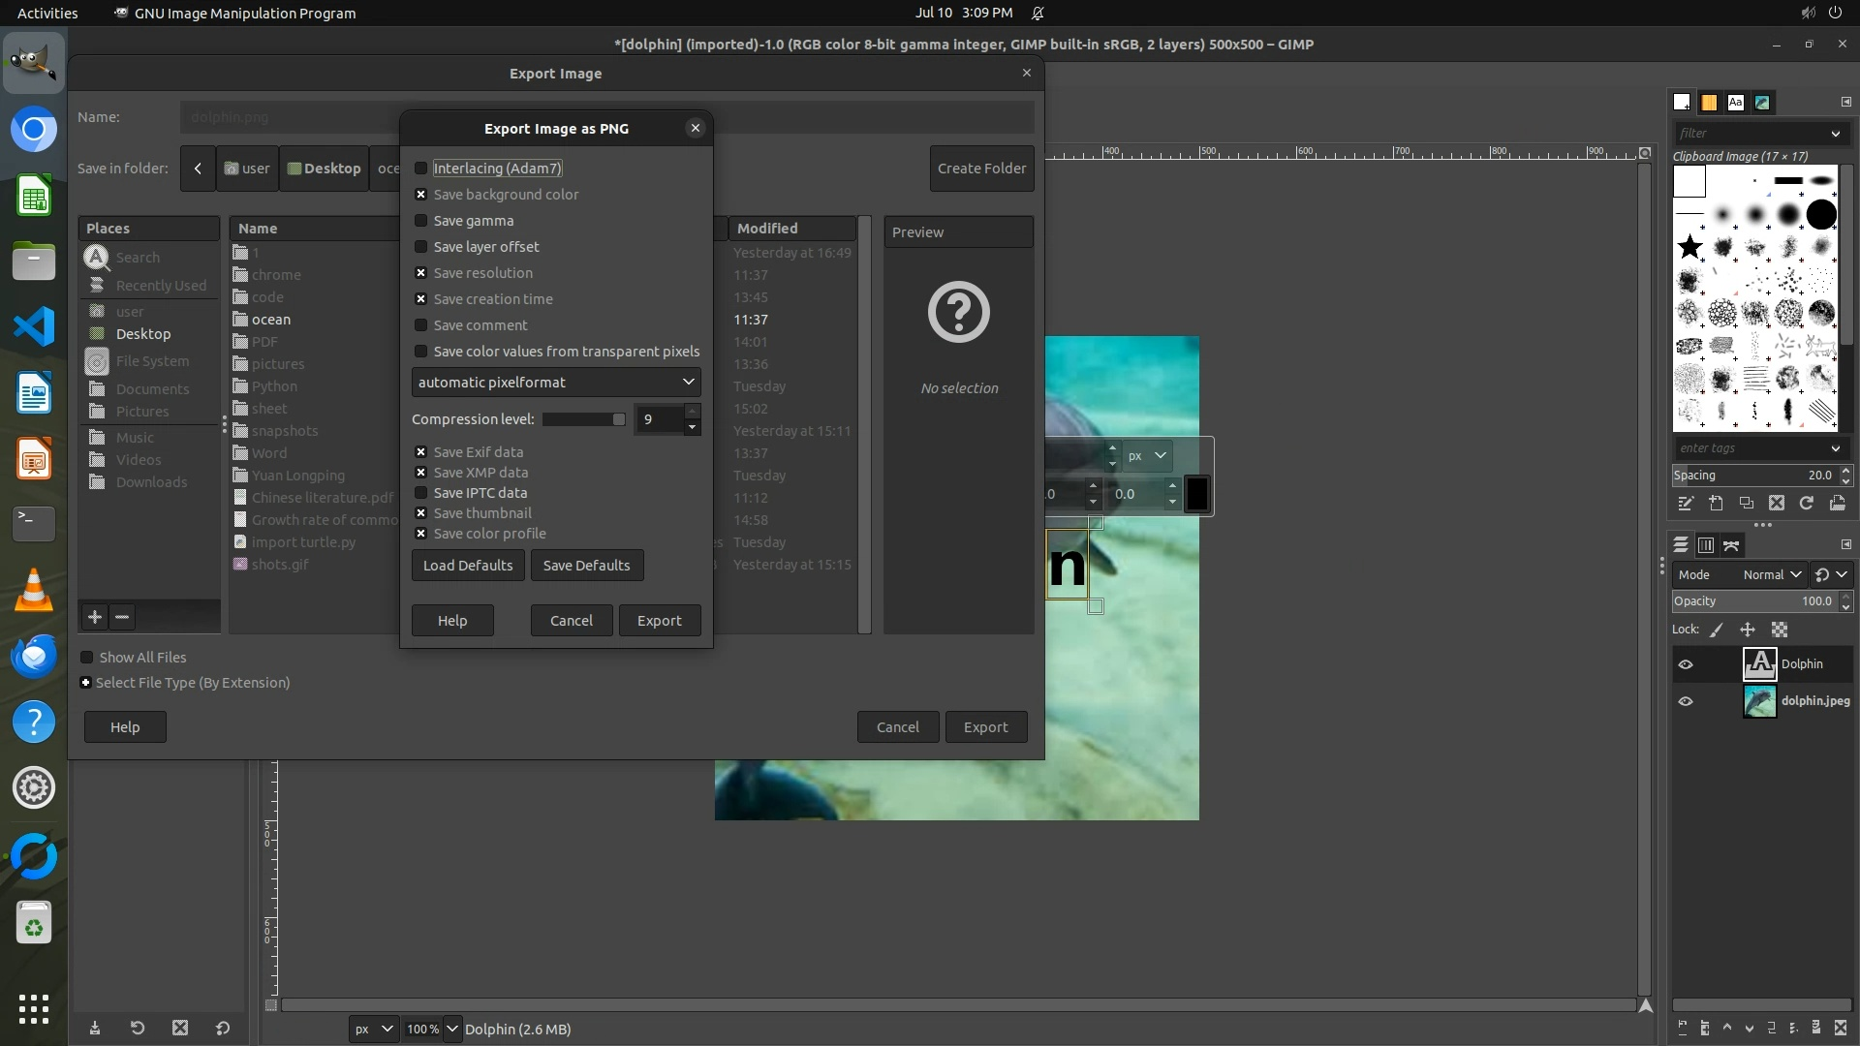The width and height of the screenshot is (1860, 1046).
Task: Open the Paths tab icon
Action: tap(1731, 545)
